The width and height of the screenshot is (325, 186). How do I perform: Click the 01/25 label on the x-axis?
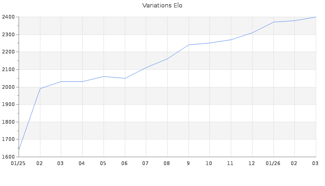(19, 163)
